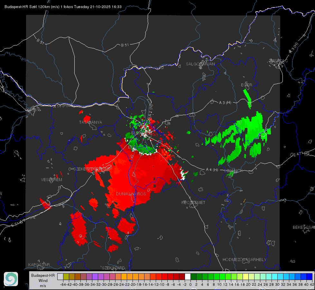Click the TATABÁNYA city label
This screenshot has height=290, width=315.
coord(90,122)
